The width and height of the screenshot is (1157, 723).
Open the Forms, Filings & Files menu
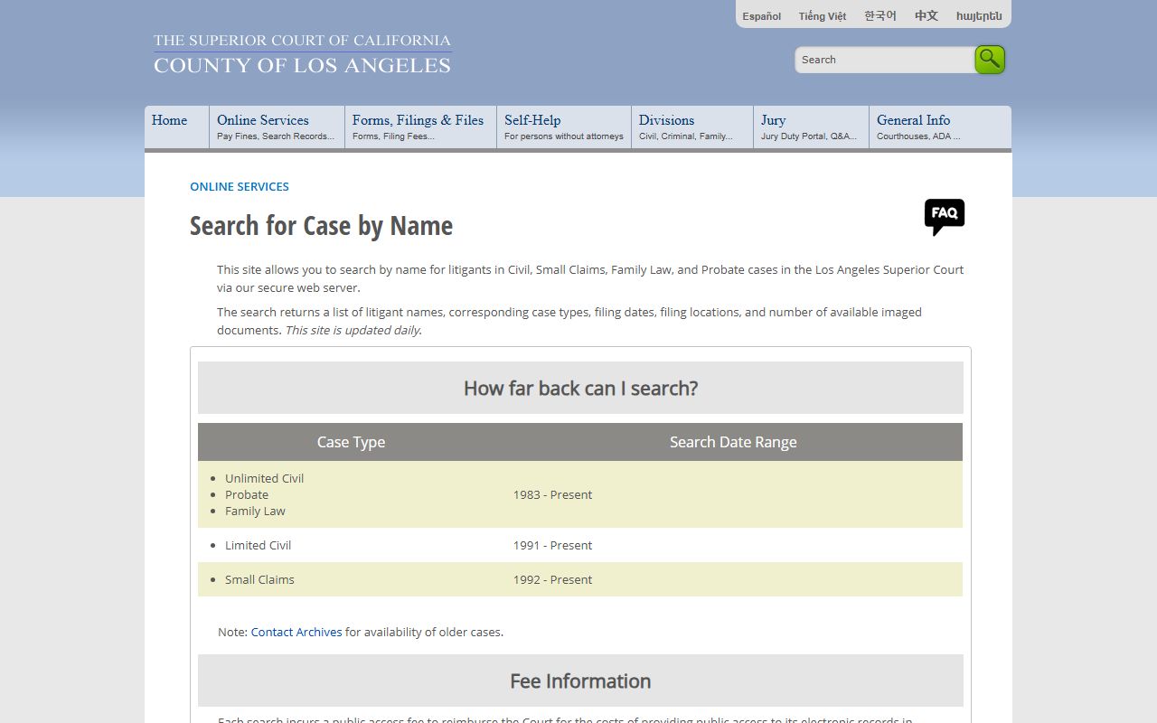(x=420, y=127)
